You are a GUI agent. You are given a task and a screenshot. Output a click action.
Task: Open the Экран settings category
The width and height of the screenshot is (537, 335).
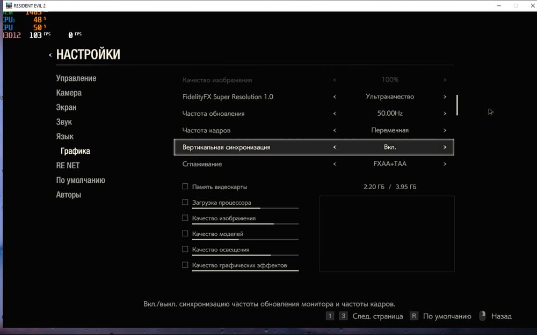(66, 107)
